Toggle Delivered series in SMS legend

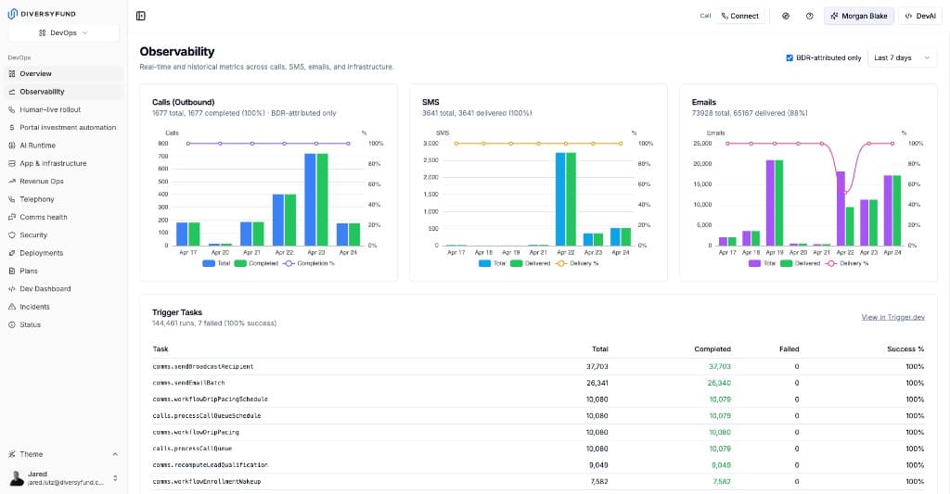click(x=530, y=263)
